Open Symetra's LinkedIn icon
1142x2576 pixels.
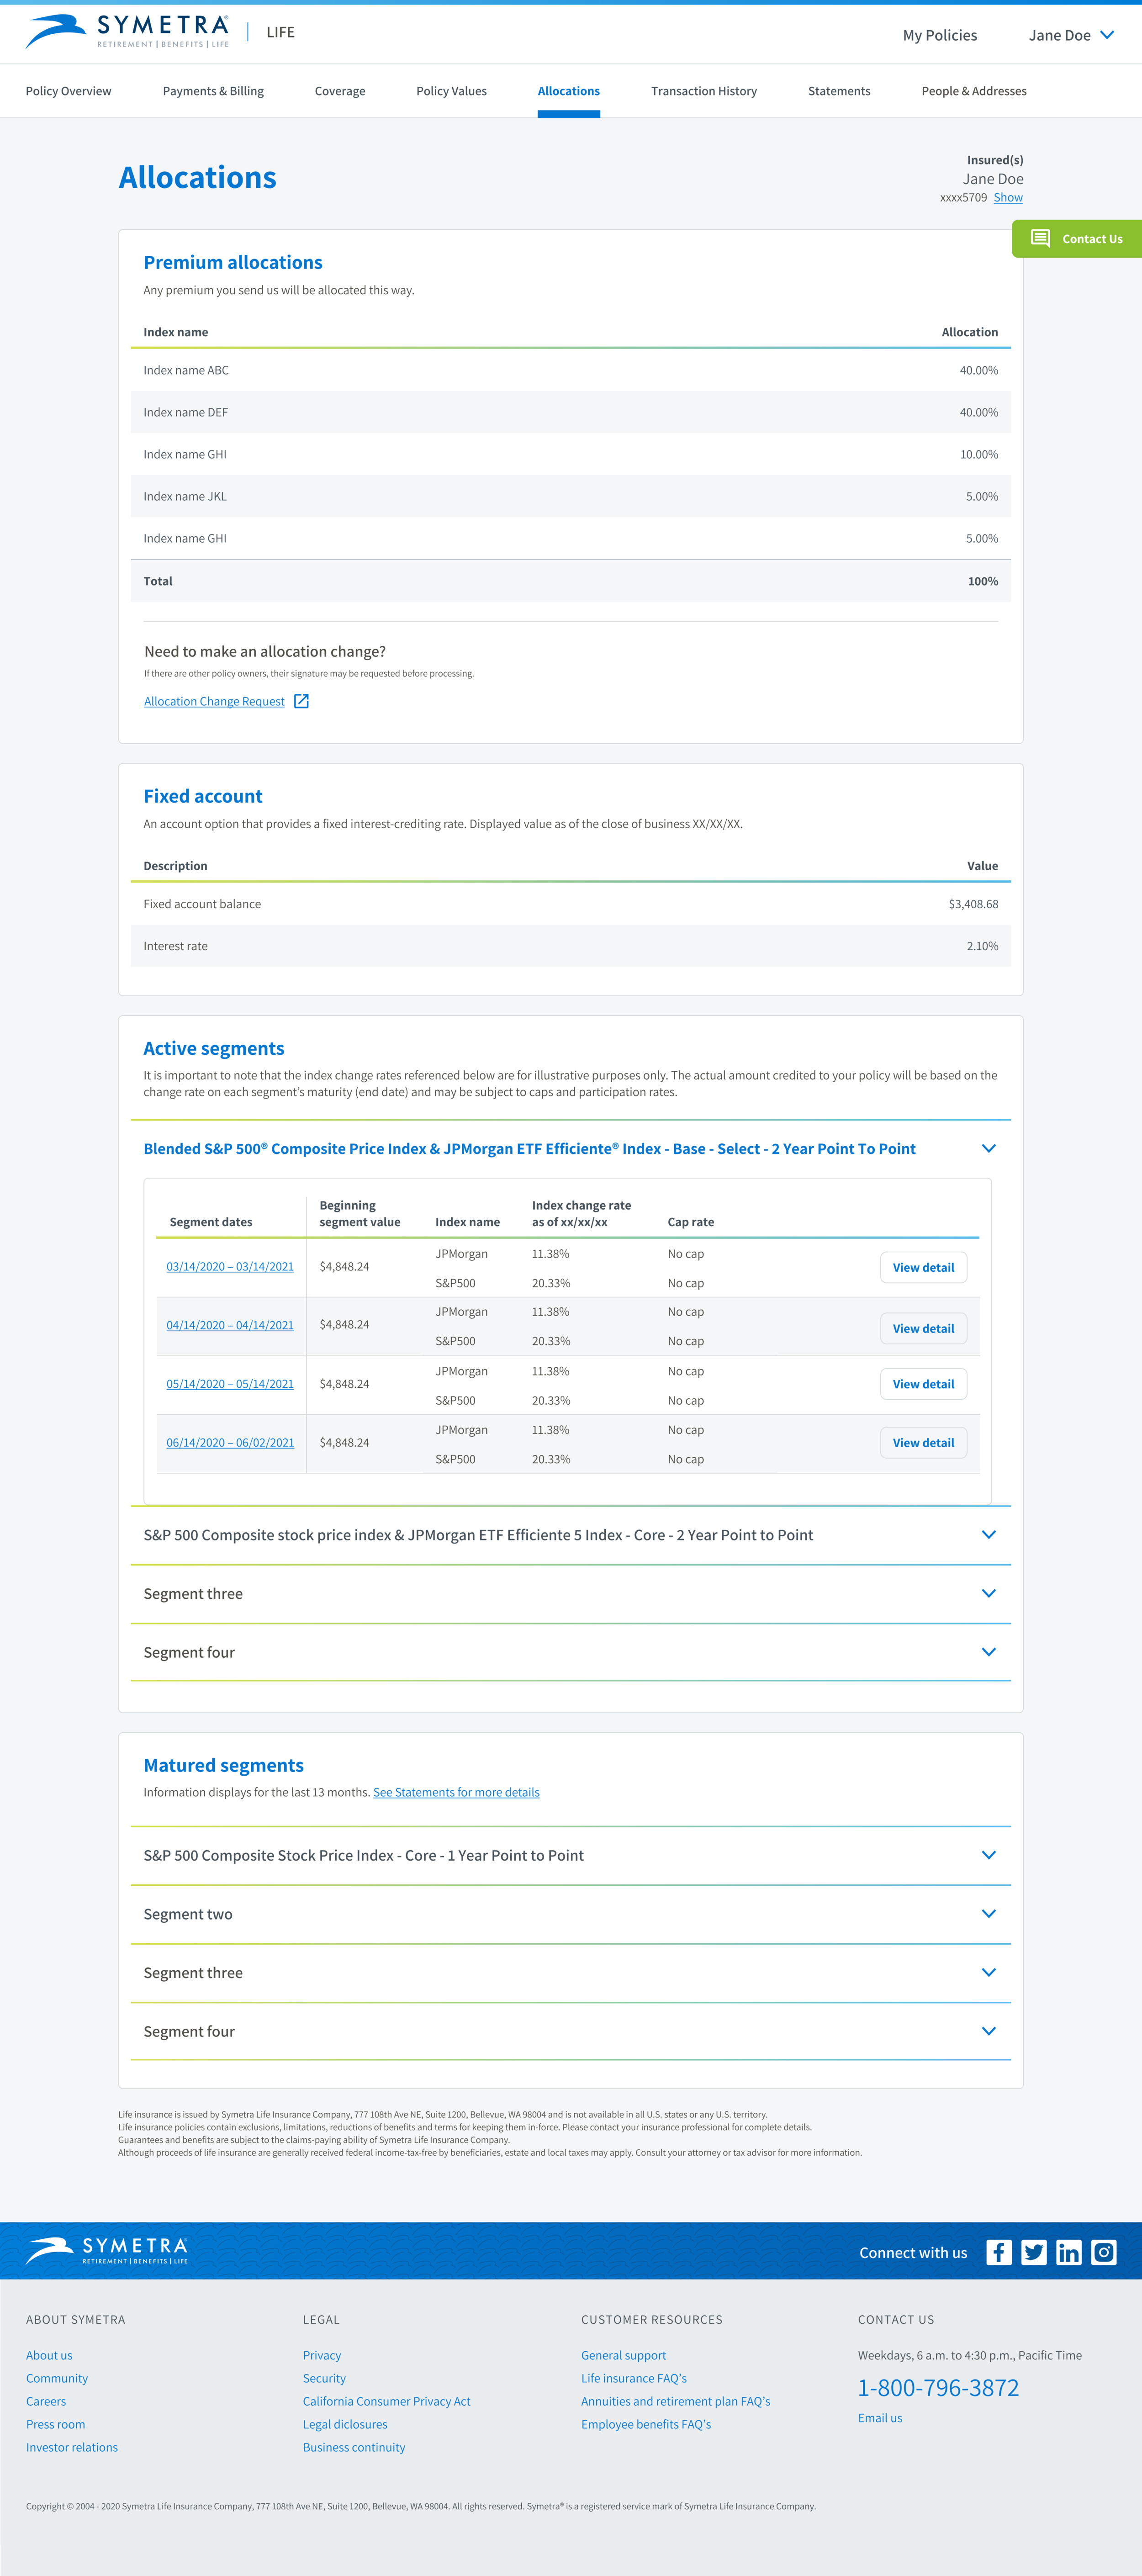(x=1068, y=2252)
